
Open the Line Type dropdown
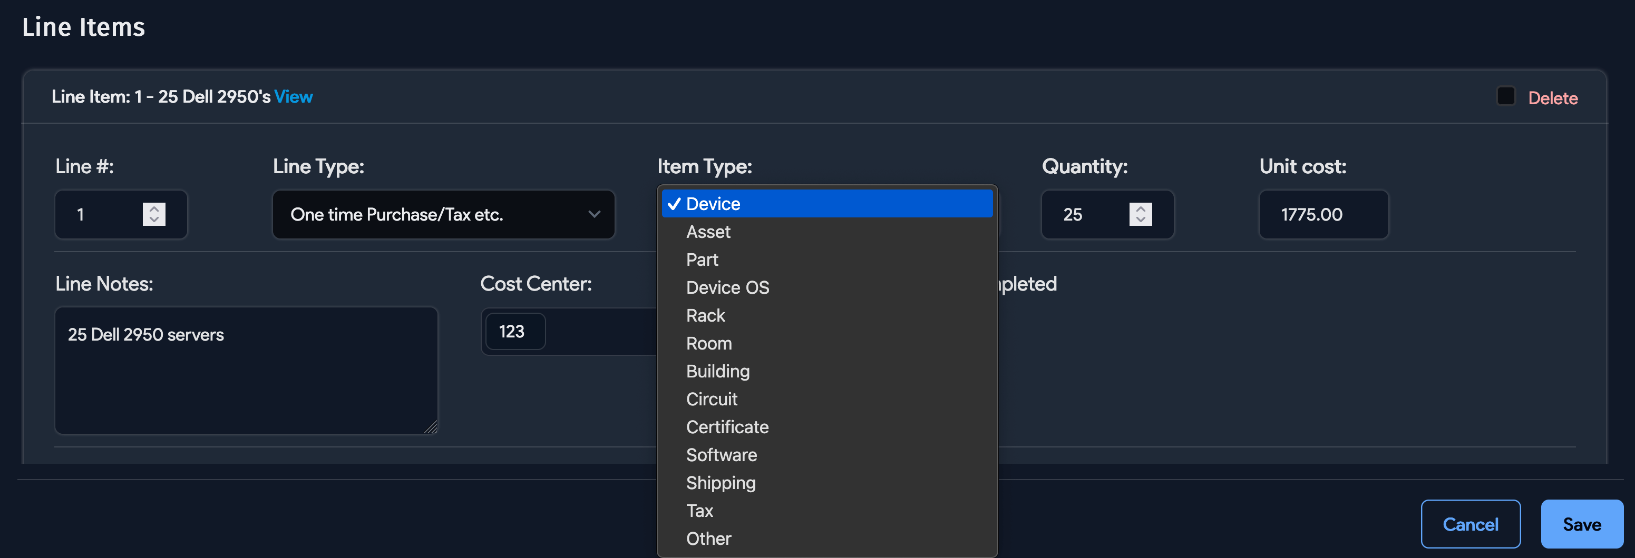443,214
